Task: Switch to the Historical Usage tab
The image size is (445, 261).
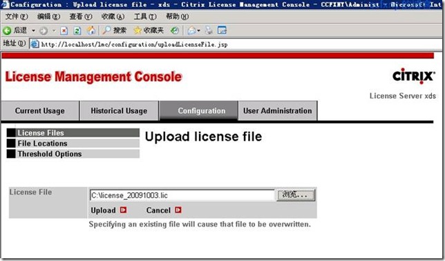Action: [x=119, y=110]
